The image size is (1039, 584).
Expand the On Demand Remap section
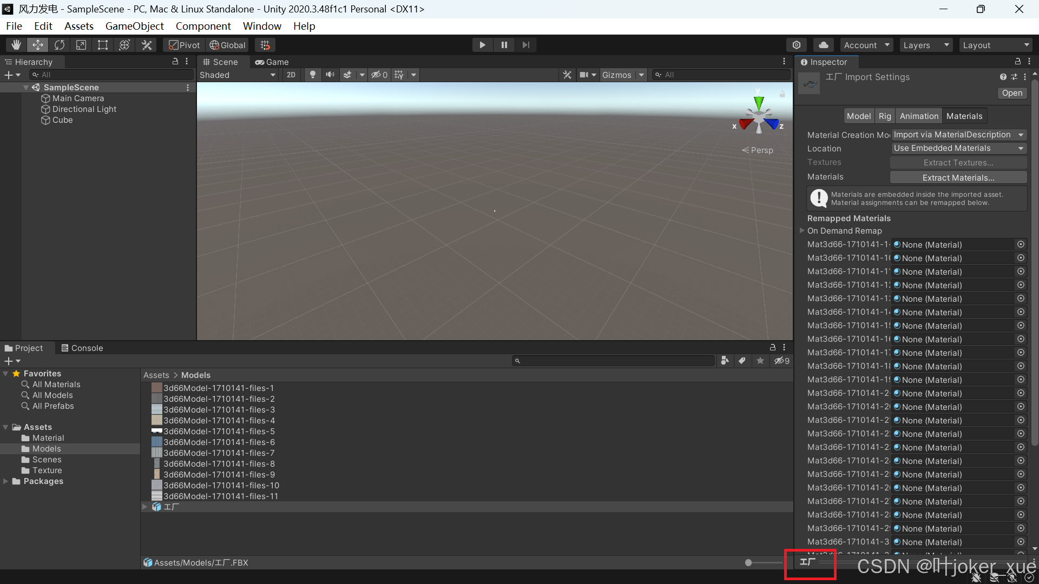click(802, 230)
